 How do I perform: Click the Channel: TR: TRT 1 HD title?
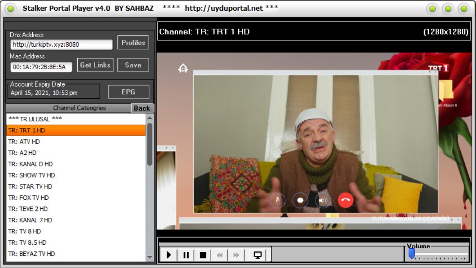pyautogui.click(x=204, y=31)
